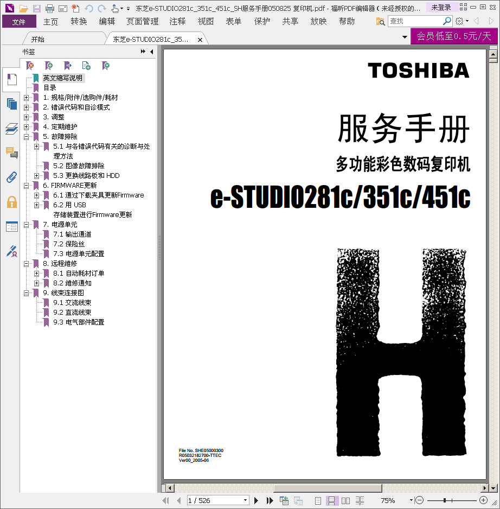The height and width of the screenshot is (509, 500).
Task: Open the 注释 ribbon tab
Action: pos(177,21)
